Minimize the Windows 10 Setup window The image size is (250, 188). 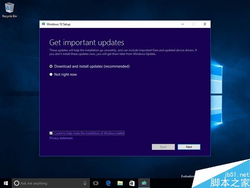pyautogui.click(x=183, y=24)
